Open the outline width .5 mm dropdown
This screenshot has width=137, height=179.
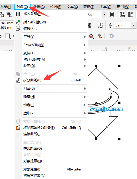[x=134, y=25]
